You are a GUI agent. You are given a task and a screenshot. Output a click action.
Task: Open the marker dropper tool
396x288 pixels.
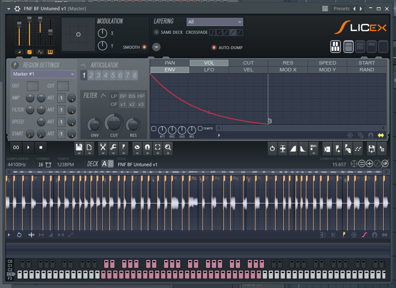[x=124, y=147]
